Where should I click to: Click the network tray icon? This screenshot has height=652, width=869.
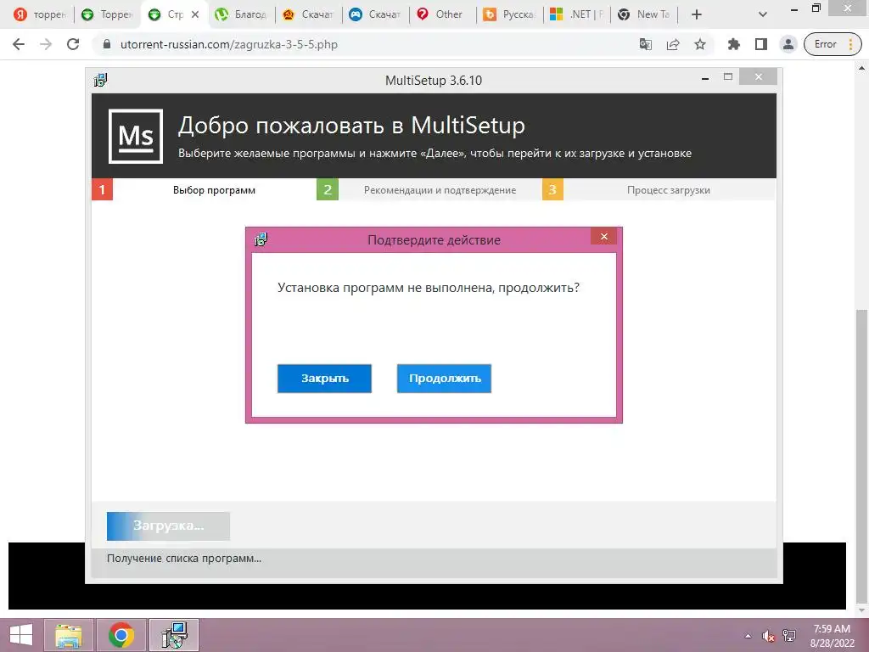coord(789,636)
